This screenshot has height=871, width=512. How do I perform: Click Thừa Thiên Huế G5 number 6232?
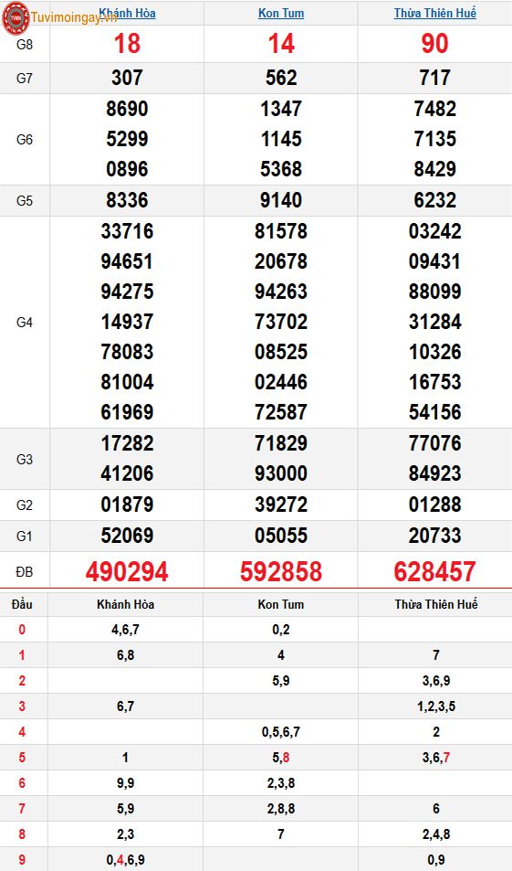pos(435,200)
